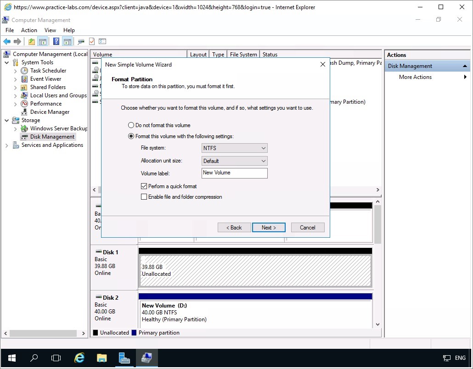Open the View menu

[x=50, y=30]
